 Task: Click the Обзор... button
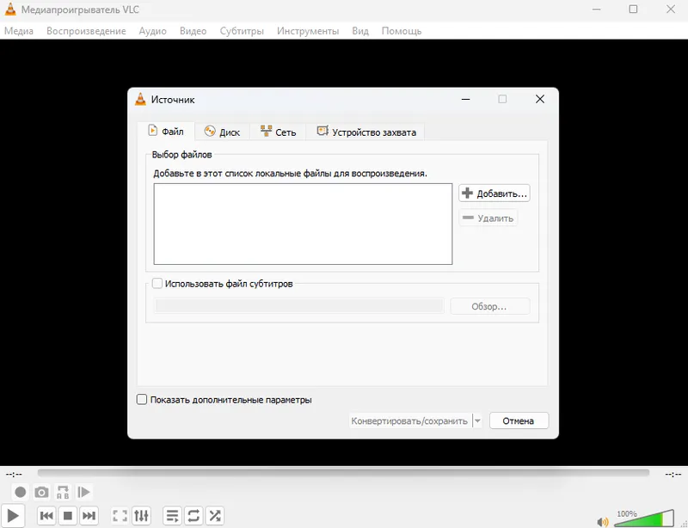coord(490,306)
